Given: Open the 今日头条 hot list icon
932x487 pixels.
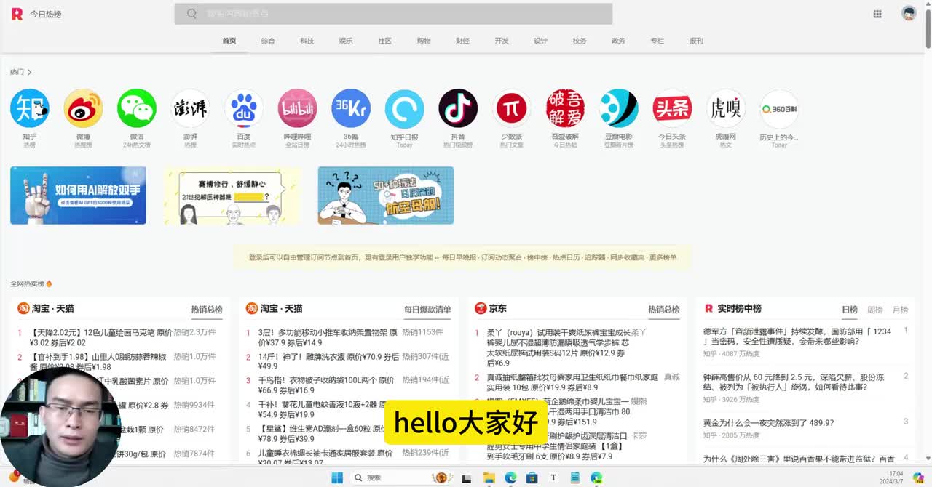Looking at the screenshot, I should [x=672, y=108].
